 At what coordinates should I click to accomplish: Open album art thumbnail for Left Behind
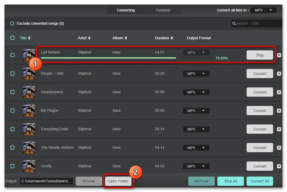29,55
